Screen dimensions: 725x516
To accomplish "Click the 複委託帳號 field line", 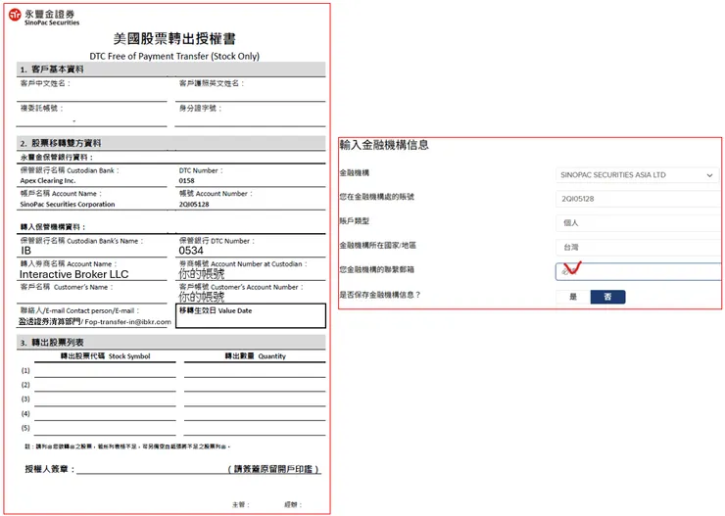I will point(91,120).
